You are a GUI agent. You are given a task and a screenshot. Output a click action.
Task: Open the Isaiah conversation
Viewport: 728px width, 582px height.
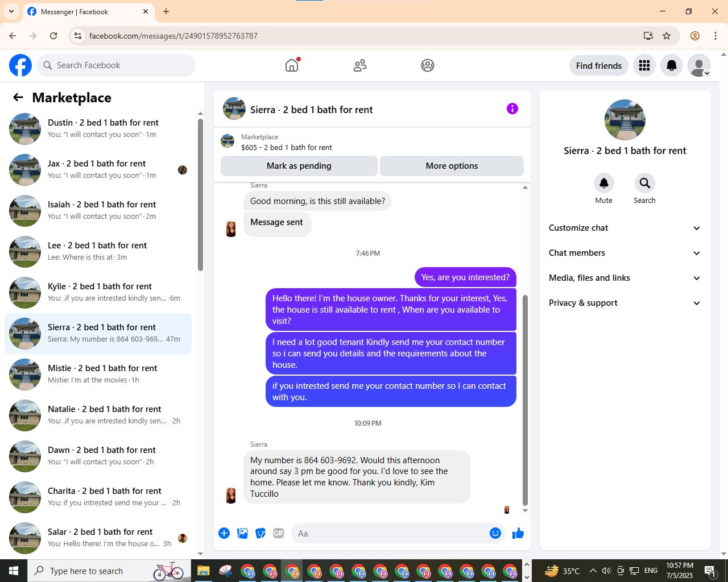click(98, 211)
